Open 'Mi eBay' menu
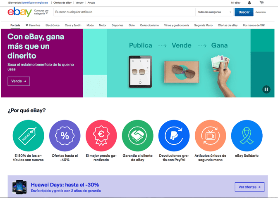This screenshot has width=278, height=198. (x=236, y=2)
